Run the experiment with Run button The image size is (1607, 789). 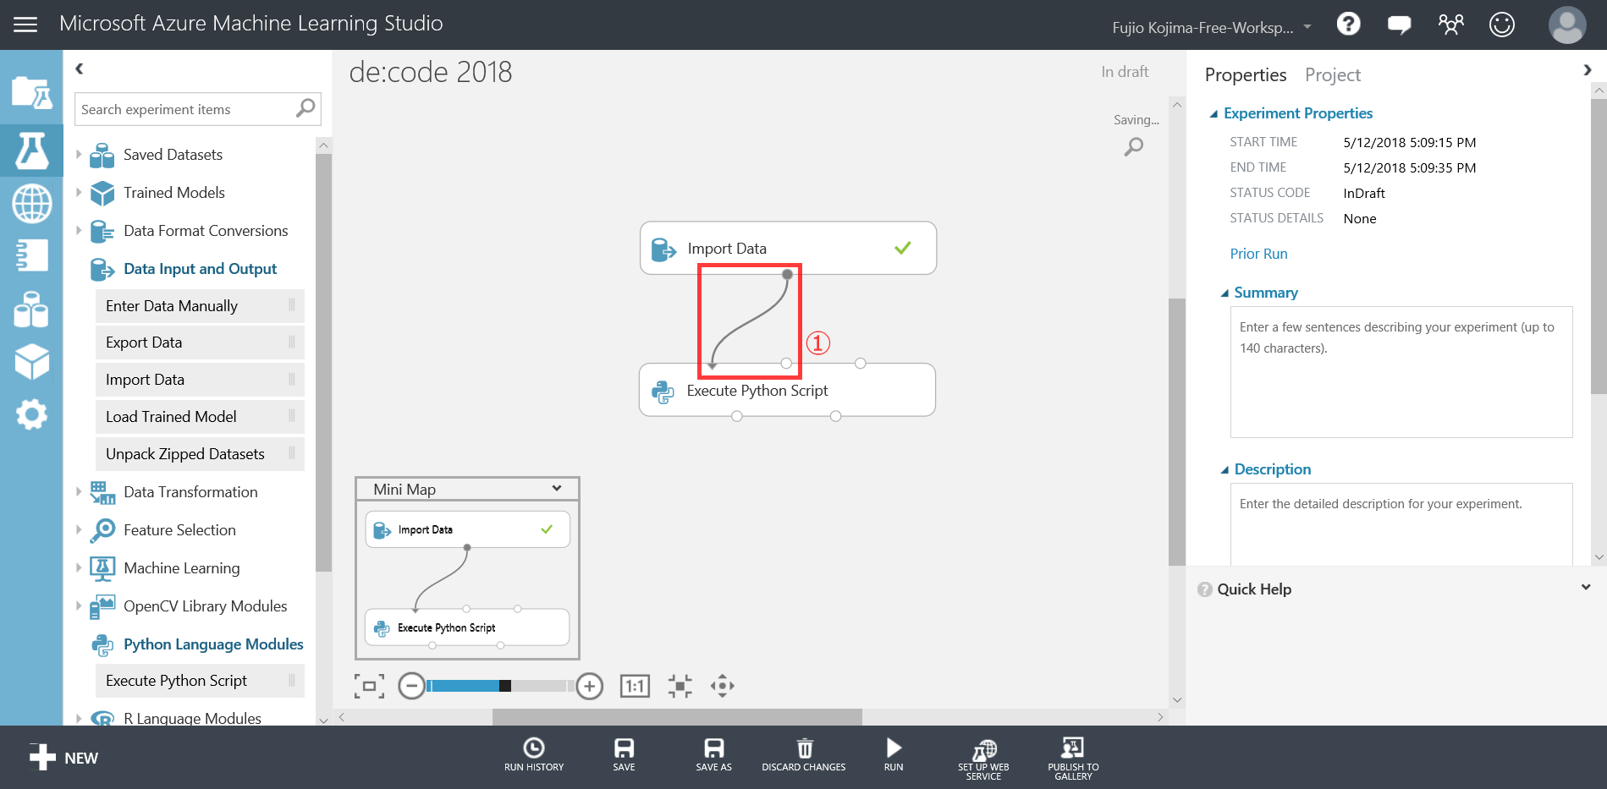coord(894,754)
